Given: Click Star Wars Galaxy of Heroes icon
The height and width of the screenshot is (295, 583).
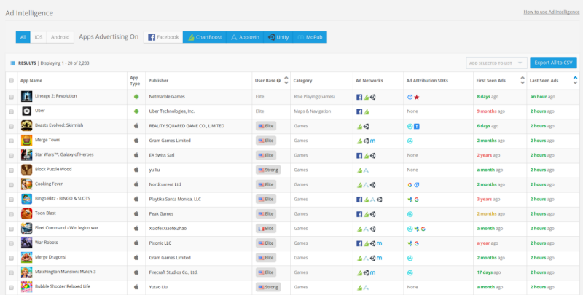Looking at the screenshot, I should pos(26,155).
